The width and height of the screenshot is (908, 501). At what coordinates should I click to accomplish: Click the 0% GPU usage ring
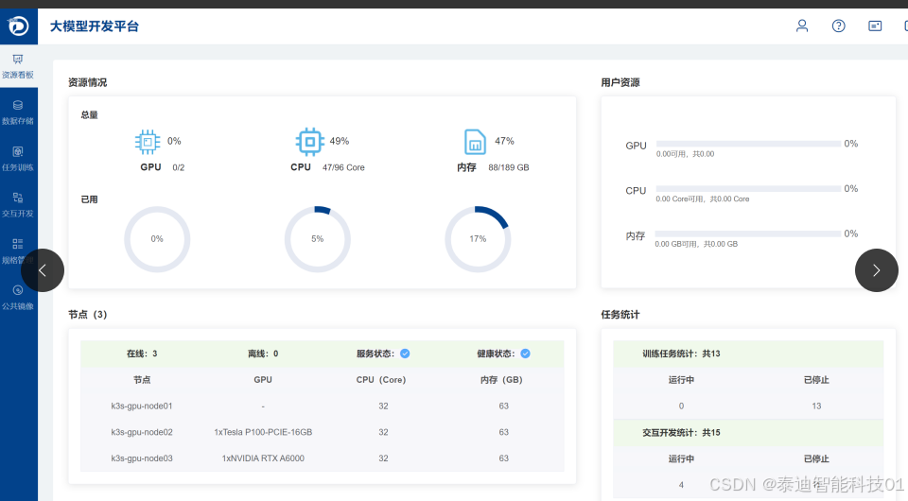(157, 239)
